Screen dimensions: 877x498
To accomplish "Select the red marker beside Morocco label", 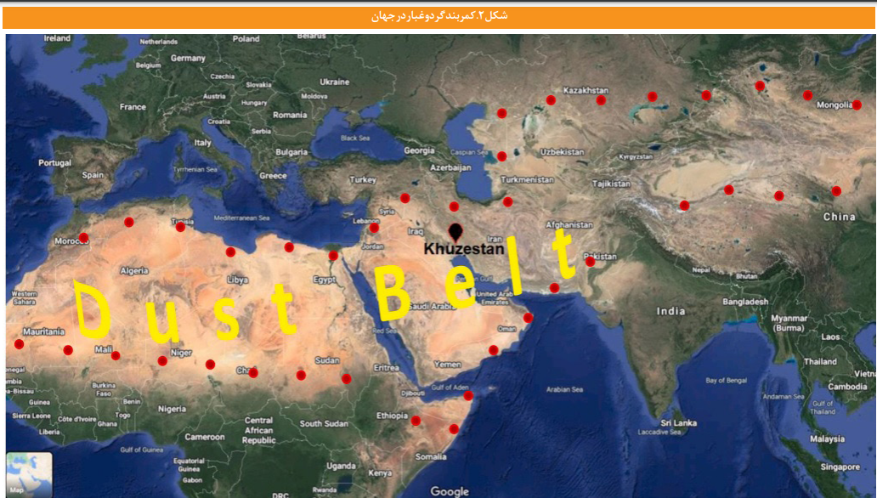I will (x=83, y=238).
